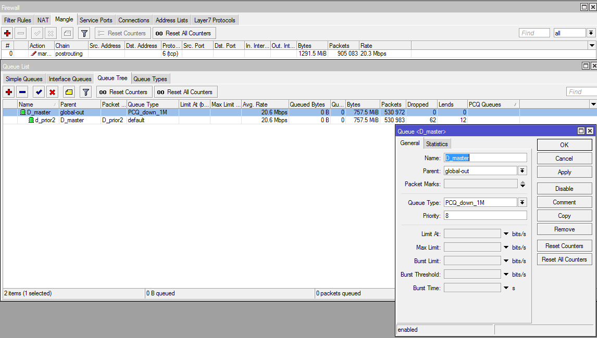Add new queue with red plus
Screen dimensions: 597x338
9,92
